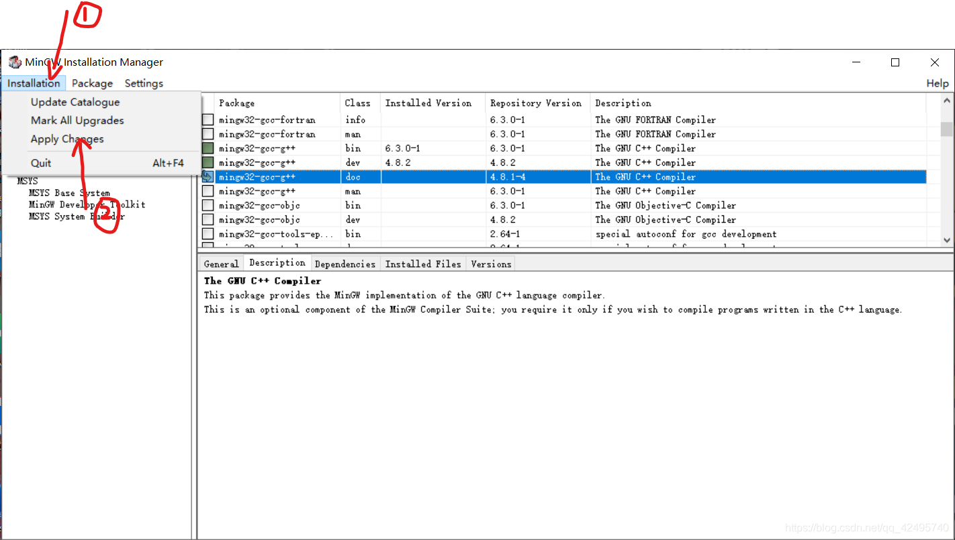Click the package list scrollbar thumb
The width and height of the screenshot is (955, 540).
click(947, 129)
